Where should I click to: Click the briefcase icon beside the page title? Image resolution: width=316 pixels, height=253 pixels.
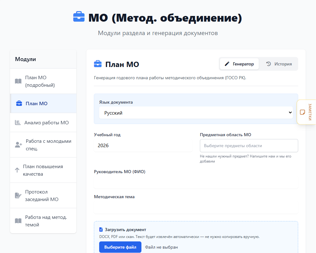click(79, 17)
